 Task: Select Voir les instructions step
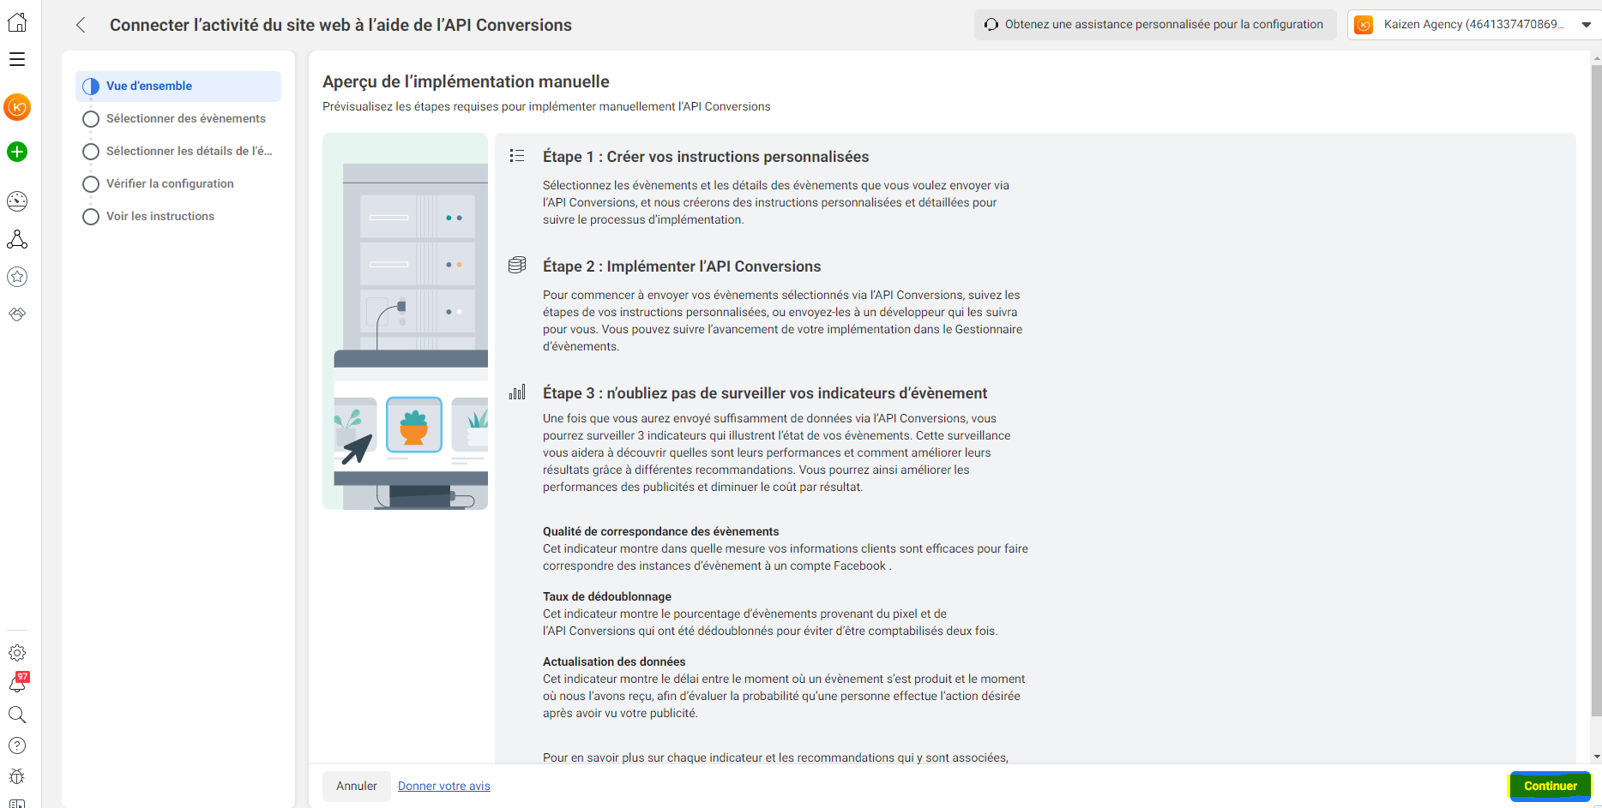178,217
